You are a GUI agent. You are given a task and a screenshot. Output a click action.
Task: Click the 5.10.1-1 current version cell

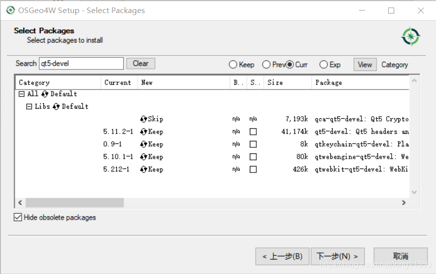(x=118, y=157)
